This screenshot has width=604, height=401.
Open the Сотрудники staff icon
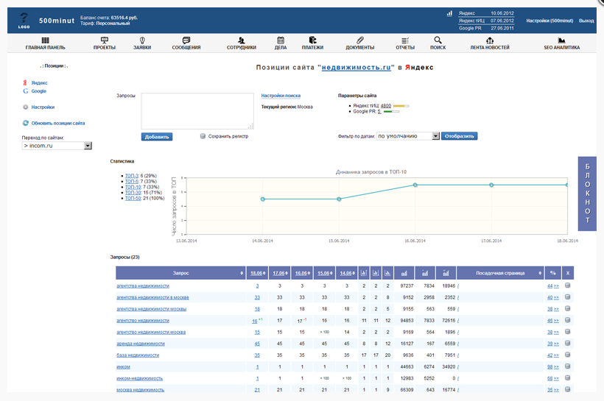point(242,40)
